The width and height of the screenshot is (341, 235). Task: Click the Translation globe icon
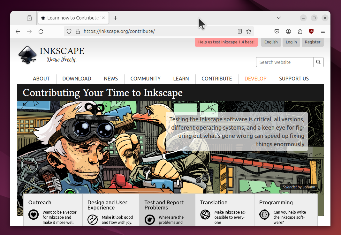[205, 215]
